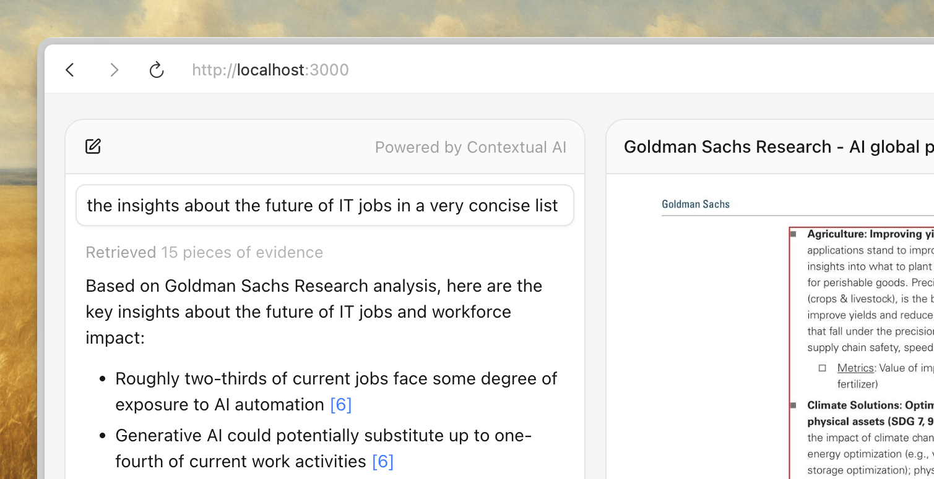This screenshot has width=934, height=479.
Task: Open citation [6] on the generative AI bullet
Action: click(383, 461)
